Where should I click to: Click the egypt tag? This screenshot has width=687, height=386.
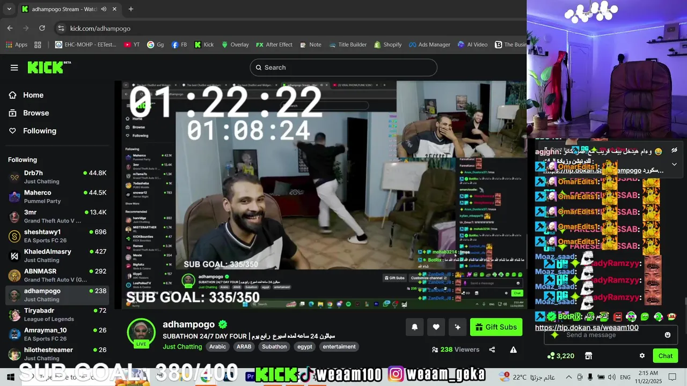point(304,347)
